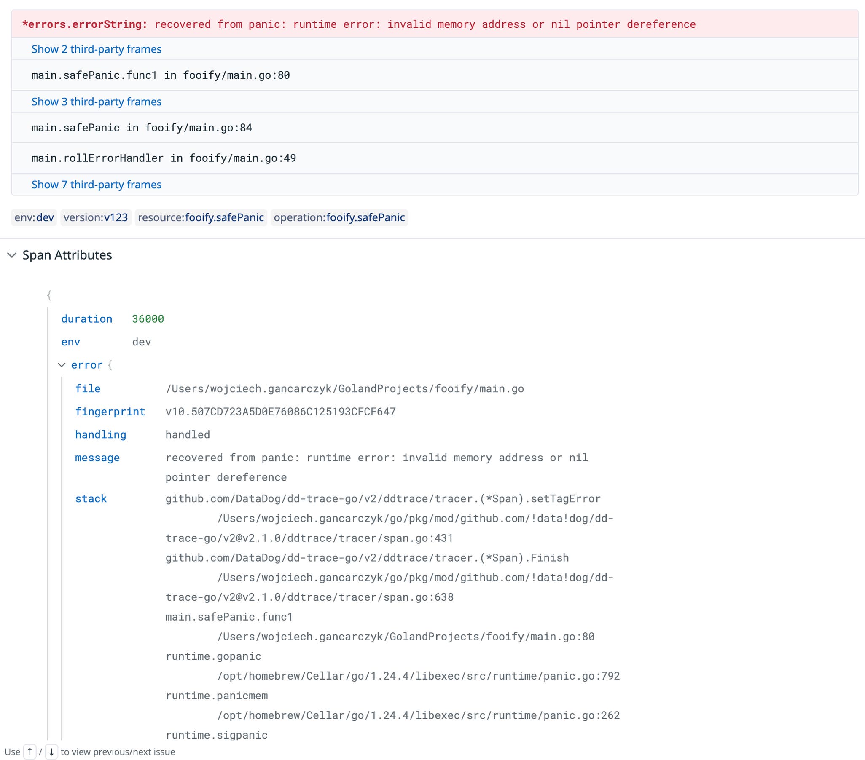Click the operation:fooify.safePanic tag
This screenshot has width=865, height=760.
(x=339, y=217)
